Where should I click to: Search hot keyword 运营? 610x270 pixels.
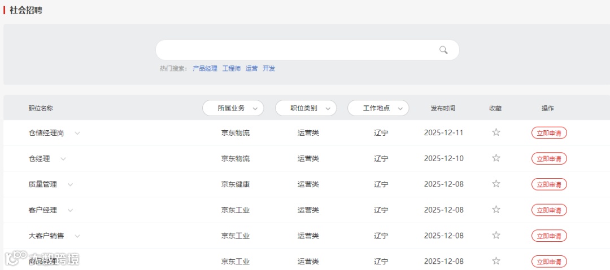252,69
